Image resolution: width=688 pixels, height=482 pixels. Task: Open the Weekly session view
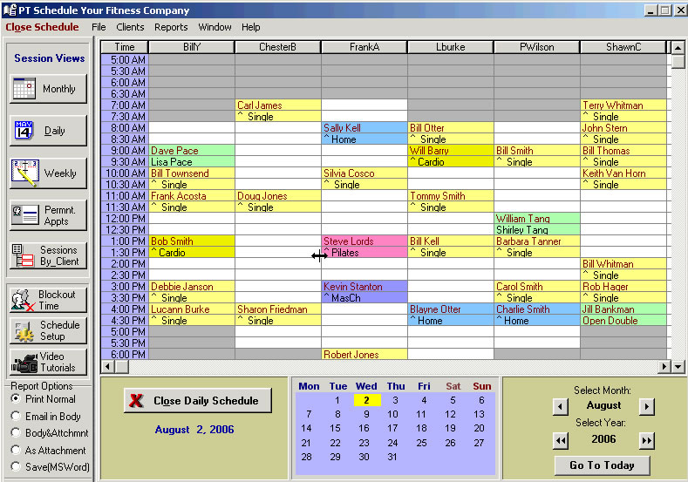(49, 173)
